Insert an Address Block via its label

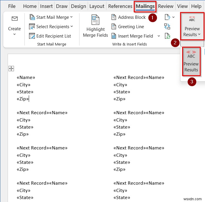(x=132, y=17)
